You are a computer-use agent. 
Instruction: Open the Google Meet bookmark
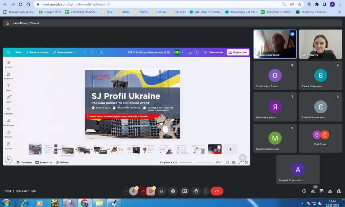click(x=50, y=12)
